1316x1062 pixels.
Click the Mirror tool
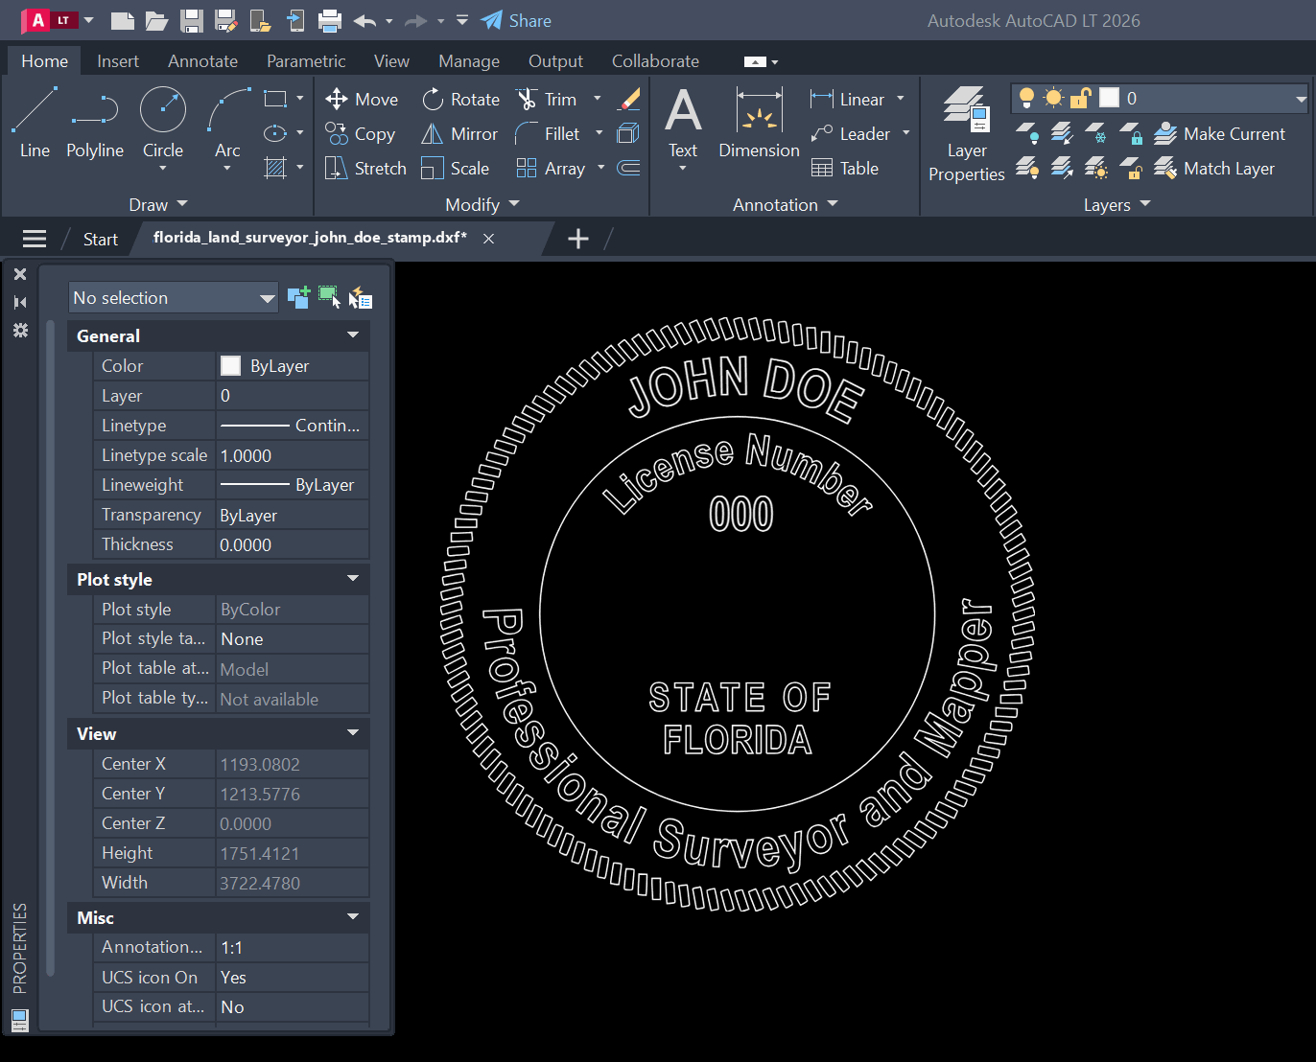point(459,133)
